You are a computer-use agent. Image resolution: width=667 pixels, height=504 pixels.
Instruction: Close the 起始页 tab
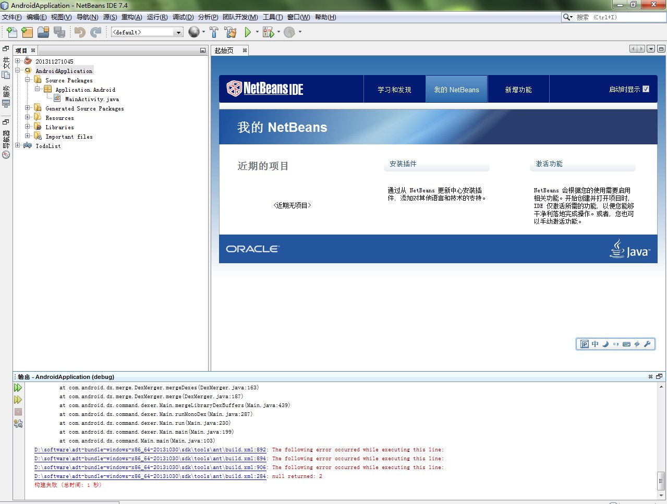pyautogui.click(x=245, y=51)
